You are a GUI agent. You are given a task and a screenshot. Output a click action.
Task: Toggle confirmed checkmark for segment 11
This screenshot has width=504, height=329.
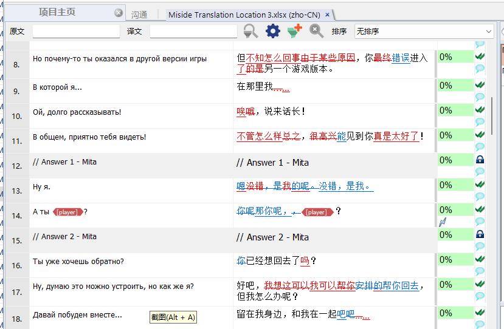[480, 135]
